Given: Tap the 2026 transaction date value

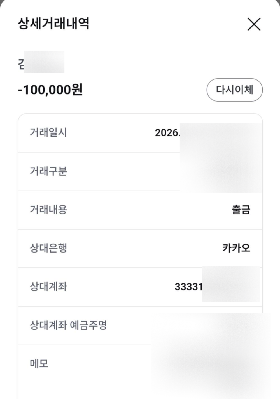Looking at the screenshot, I should coord(167,133).
